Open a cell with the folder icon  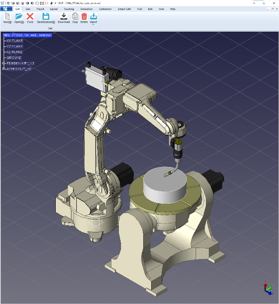pos(19,17)
